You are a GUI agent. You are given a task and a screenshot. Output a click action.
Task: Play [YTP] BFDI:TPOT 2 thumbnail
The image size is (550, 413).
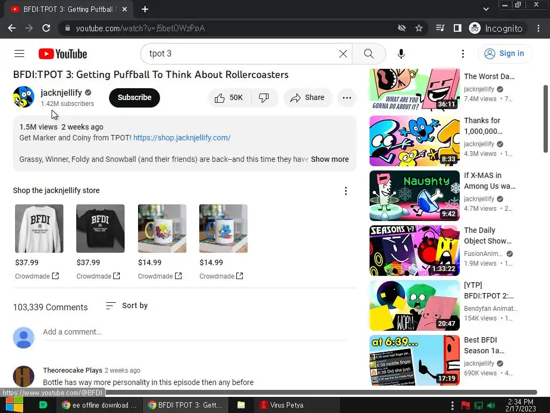[415, 305]
